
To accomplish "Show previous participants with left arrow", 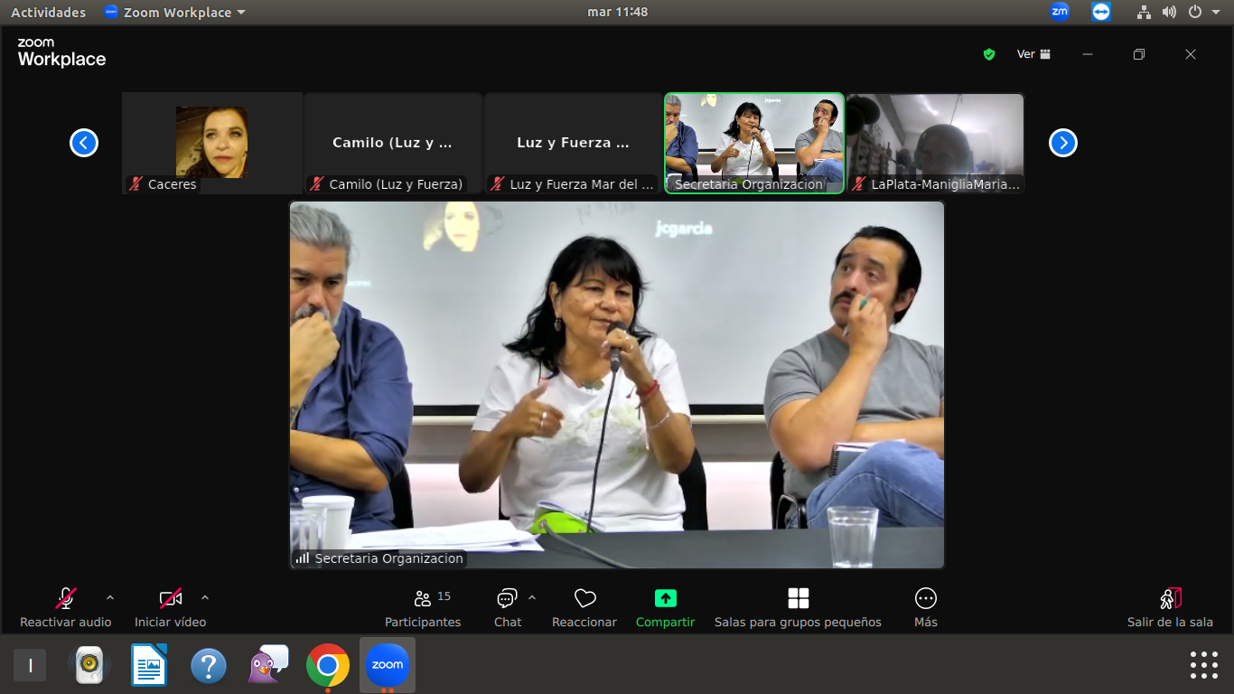I will [84, 143].
